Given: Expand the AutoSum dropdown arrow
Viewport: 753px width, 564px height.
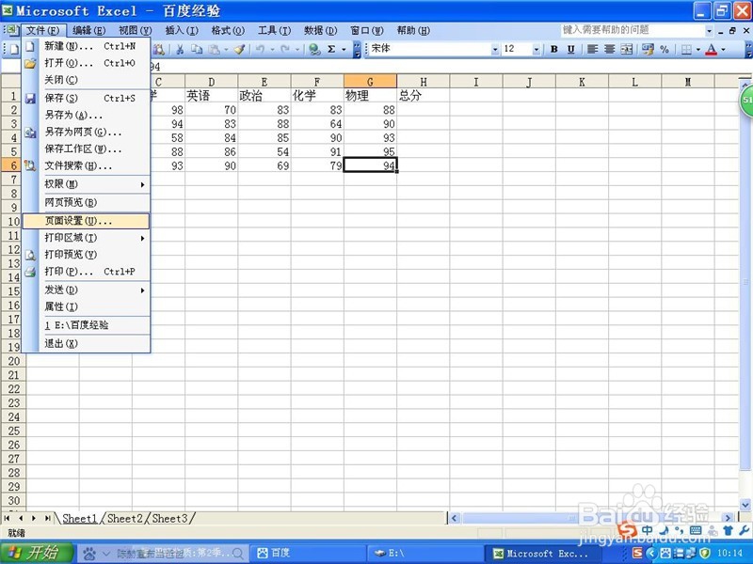Looking at the screenshot, I should click(344, 49).
